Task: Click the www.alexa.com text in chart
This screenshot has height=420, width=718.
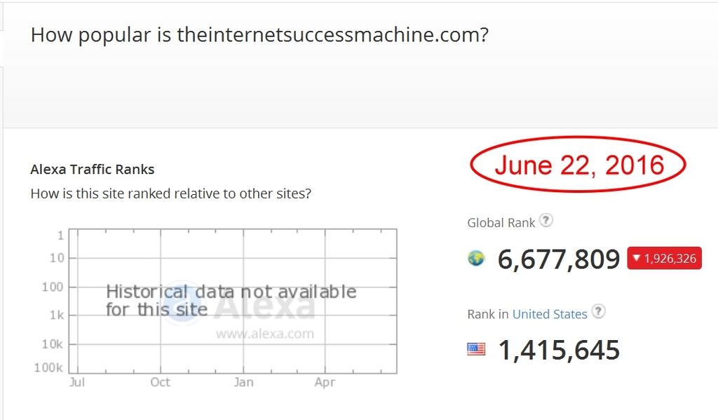Action: (265, 334)
